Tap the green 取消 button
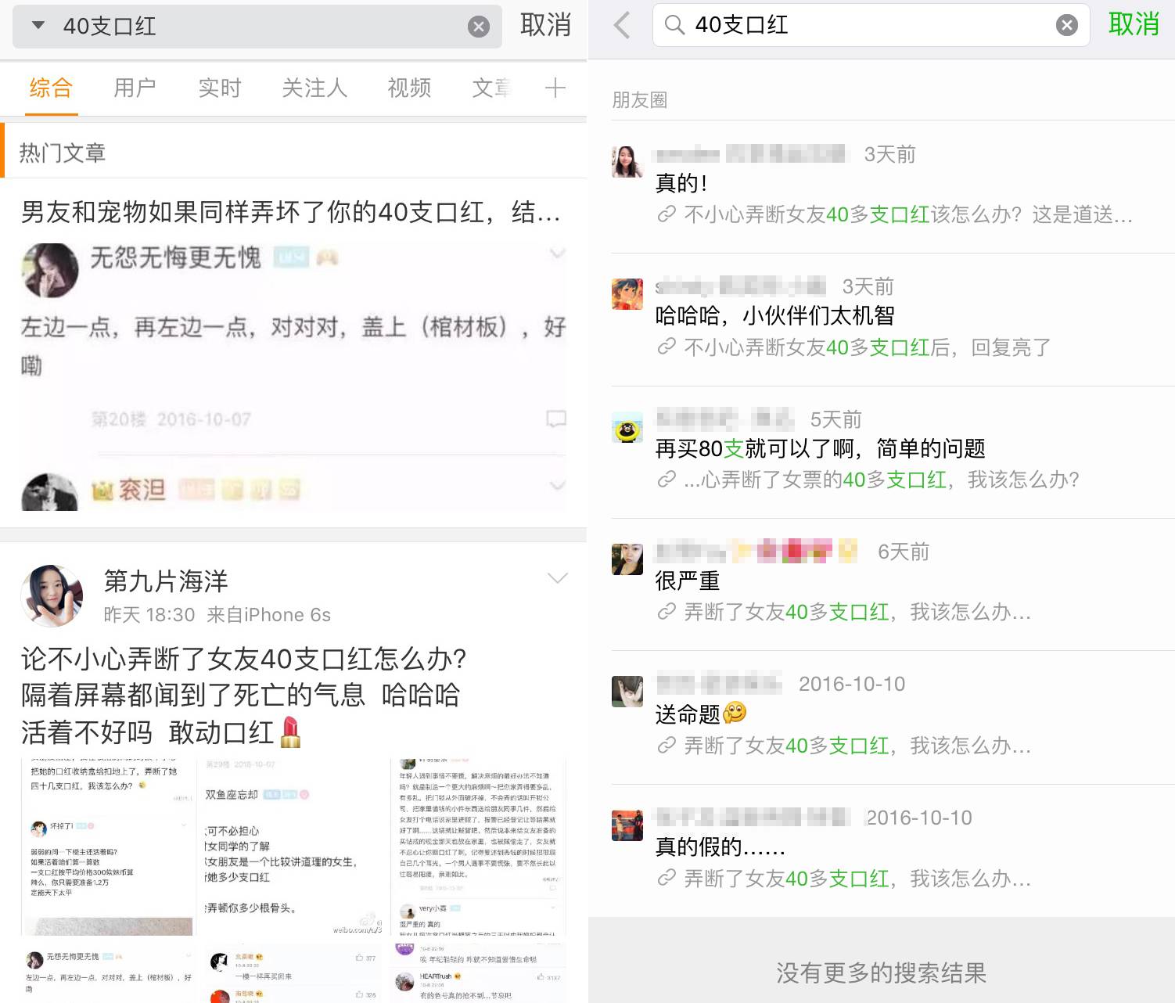 (x=1134, y=25)
